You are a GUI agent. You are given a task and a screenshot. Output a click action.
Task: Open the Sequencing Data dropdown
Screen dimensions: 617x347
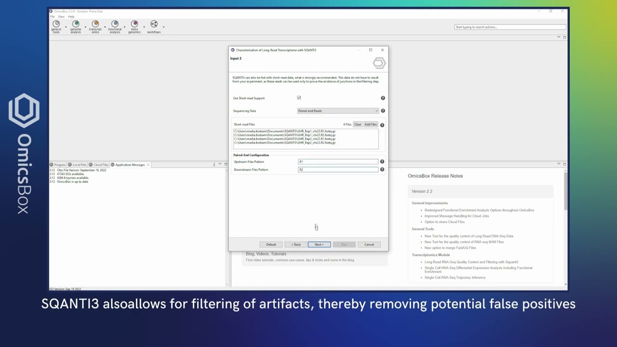pyautogui.click(x=338, y=111)
